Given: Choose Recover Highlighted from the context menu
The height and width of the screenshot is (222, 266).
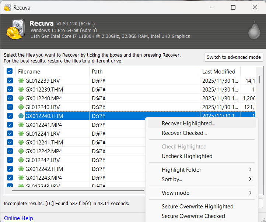Looking at the screenshot, I should 188,123.
